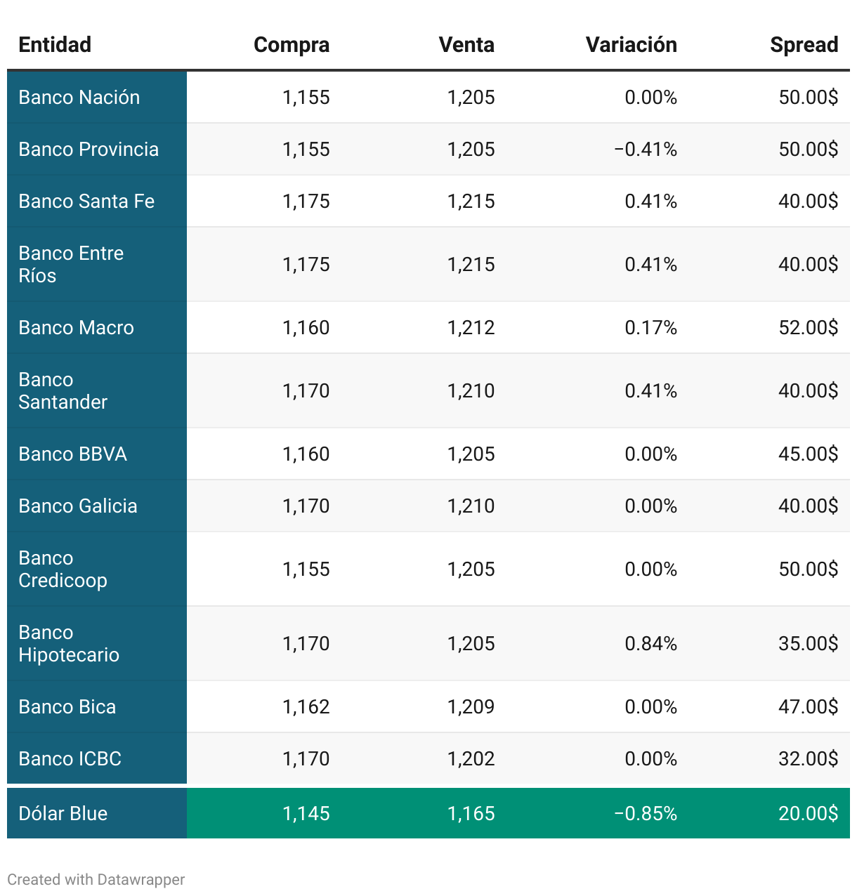857x896 pixels.
Task: Click the Dólar Blue row label
Action: (63, 814)
